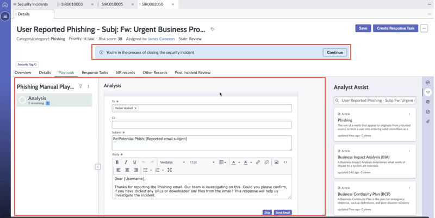Apply bold formatting in the body editor

(x=117, y=162)
